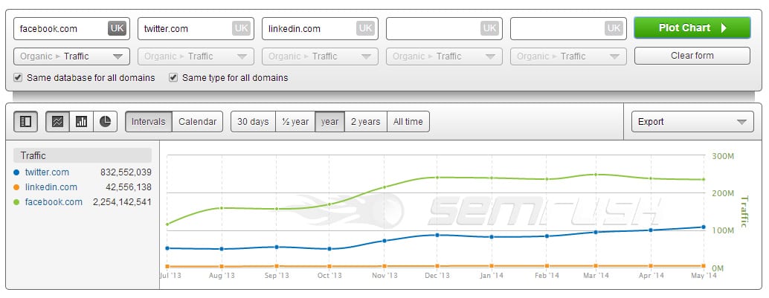Viewport: 769px width, 298px height.
Task: Click the Plot Chart button
Action: point(692,28)
